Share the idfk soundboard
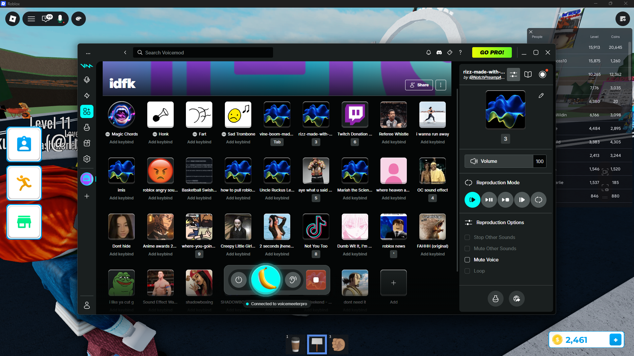Screen dimensions: 634x356 pyautogui.click(x=419, y=85)
